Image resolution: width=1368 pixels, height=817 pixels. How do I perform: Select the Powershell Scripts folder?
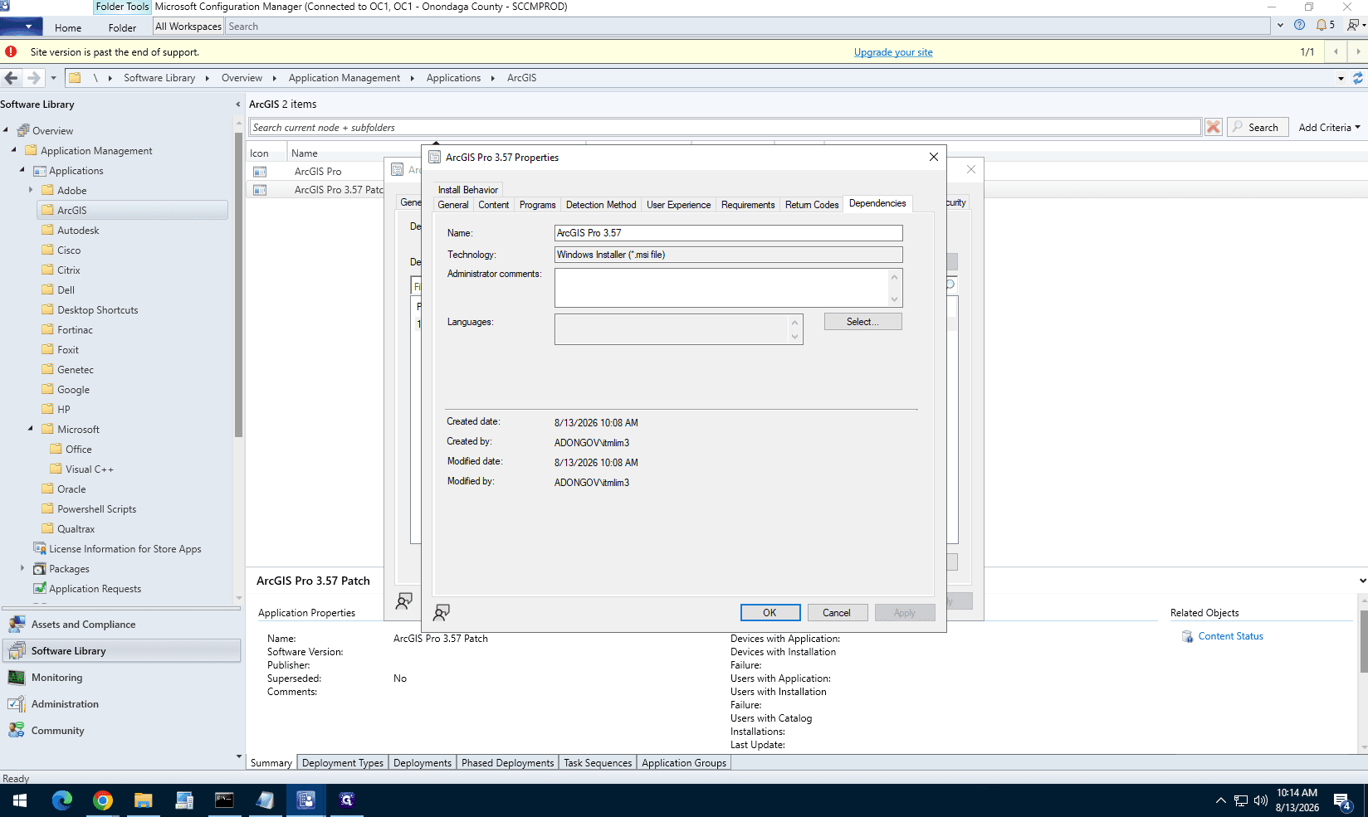click(96, 509)
